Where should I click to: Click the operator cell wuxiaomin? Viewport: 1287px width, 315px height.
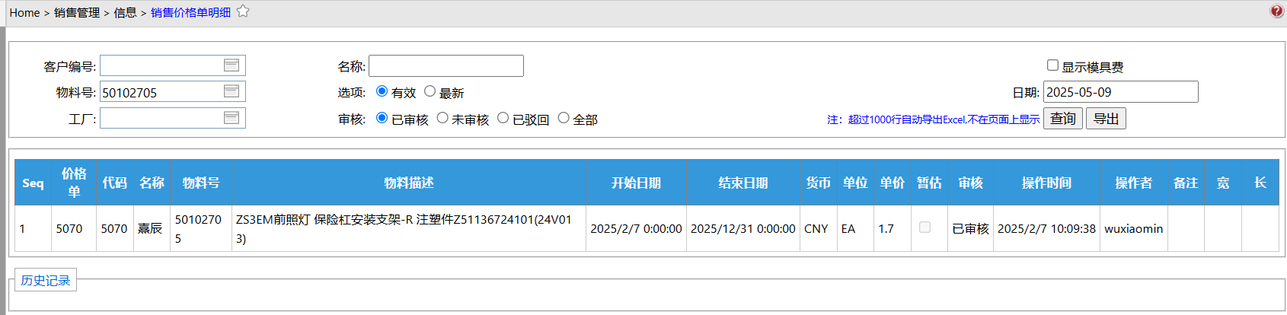[1134, 228]
